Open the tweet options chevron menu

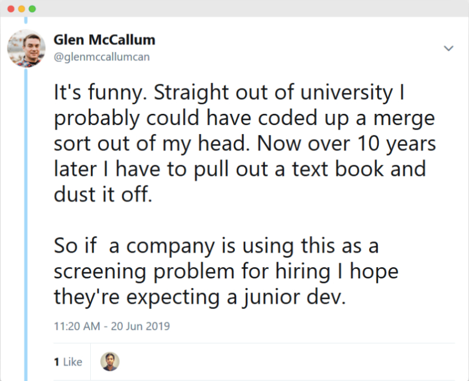[x=449, y=48]
